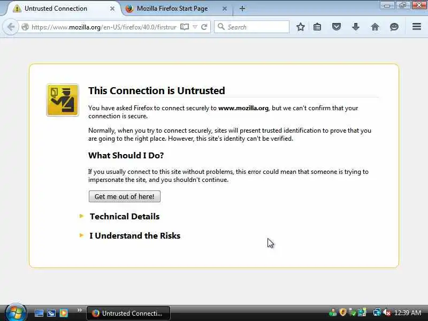This screenshot has width=428, height=321.
Task: Click the bold www.mozilla.org text
Action: pos(243,108)
